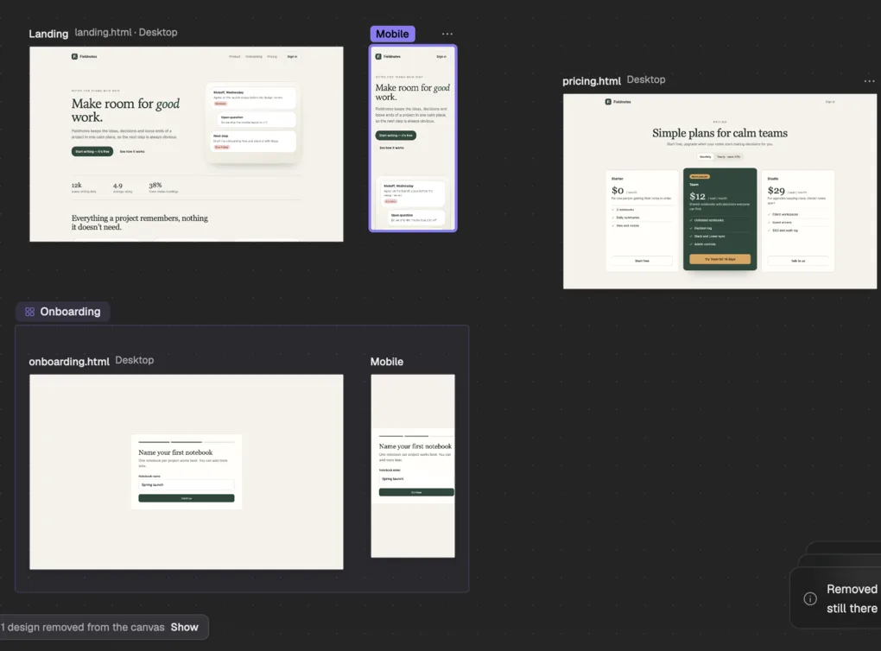Click the Monthly/Yearly toggle in the pricing frame
The image size is (881, 651).
pyautogui.click(x=719, y=157)
